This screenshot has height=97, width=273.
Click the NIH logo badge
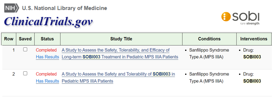point(11,8)
